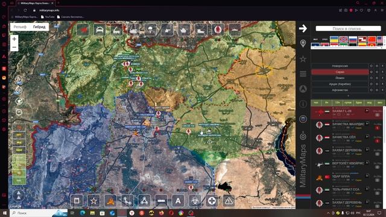
Task: Open the location pin sidebar icon
Action: point(303,43)
